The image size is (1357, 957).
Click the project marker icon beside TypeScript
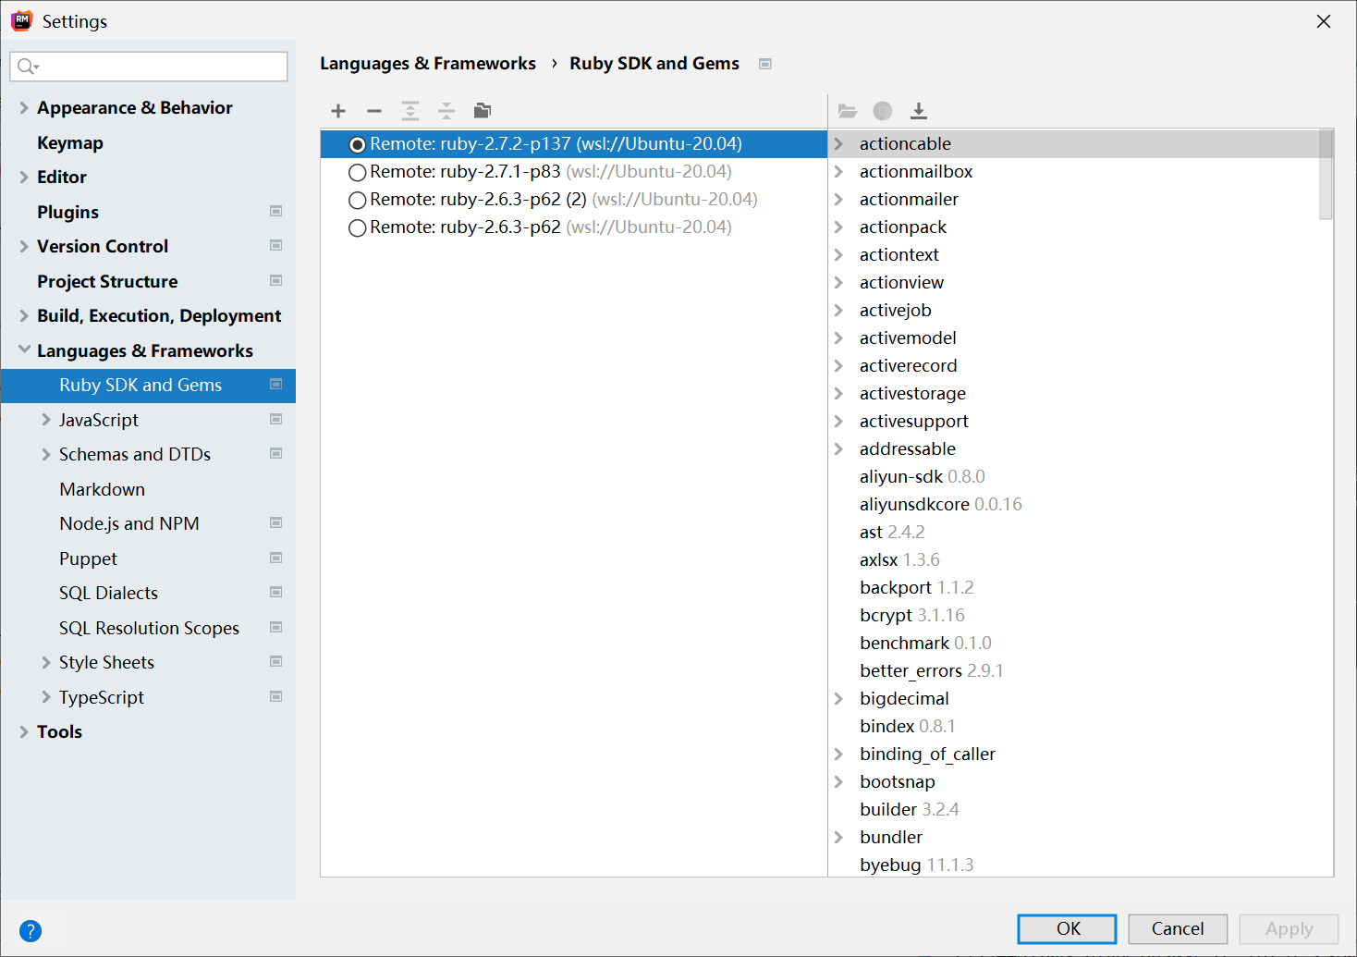tap(275, 696)
